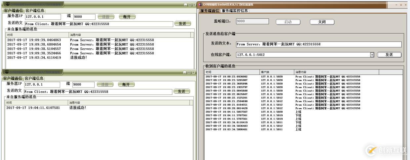
Task: Switch to 客户端通信 tab in upper client window
Action: click(13, 11)
